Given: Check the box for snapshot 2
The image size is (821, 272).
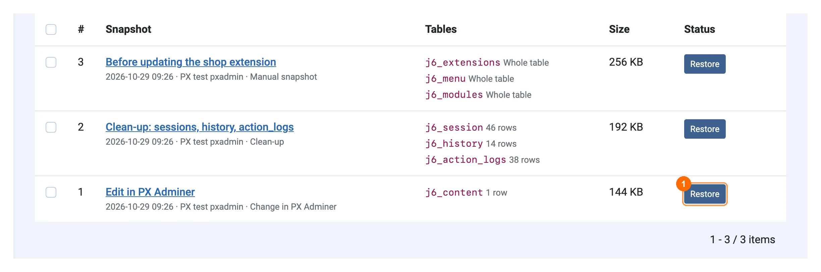Looking at the screenshot, I should point(51,127).
